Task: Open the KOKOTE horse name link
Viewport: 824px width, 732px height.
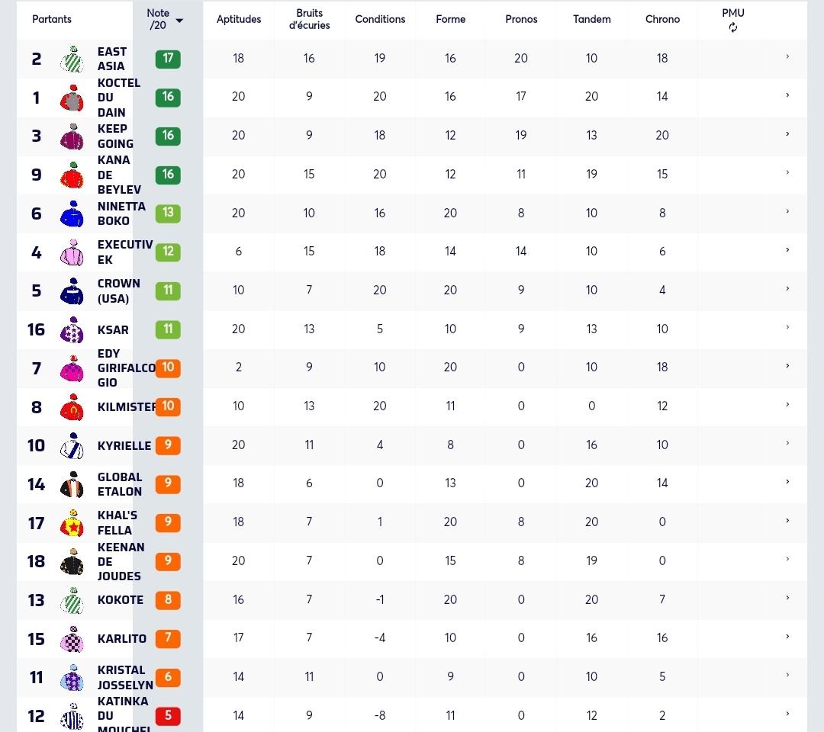Action: pyautogui.click(x=121, y=599)
